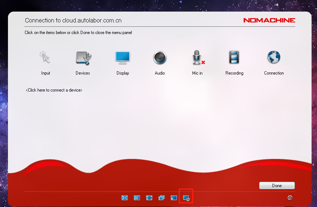Click fullscreen on all monitors icon
Image resolution: width=317 pixels, height=207 pixels.
click(161, 198)
